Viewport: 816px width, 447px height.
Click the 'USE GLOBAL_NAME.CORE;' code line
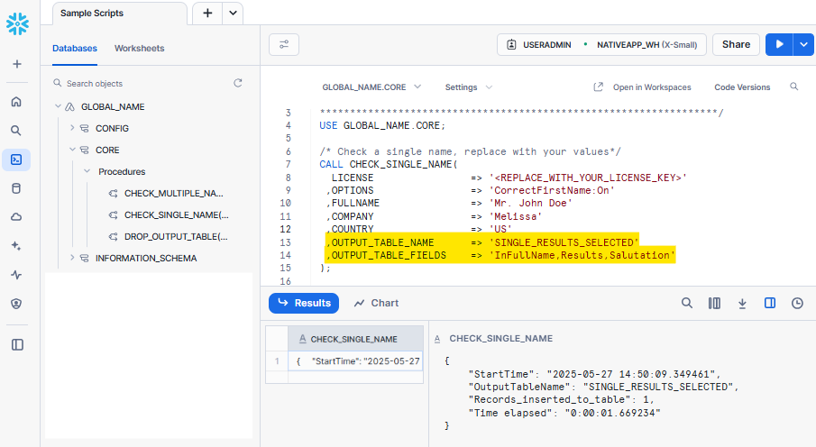point(382,125)
